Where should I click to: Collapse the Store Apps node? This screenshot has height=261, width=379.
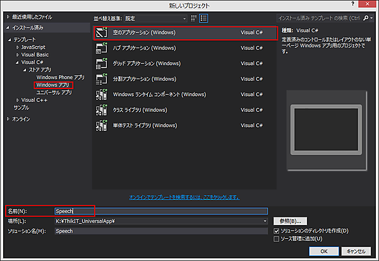pyautogui.click(x=25, y=70)
